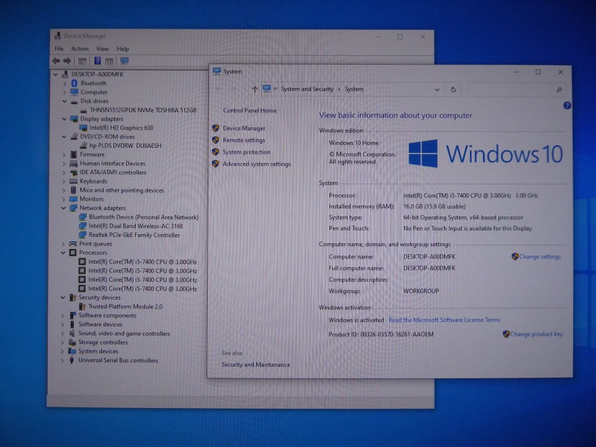Image resolution: width=596 pixels, height=447 pixels.
Task: Go to System and Security in the breadcrumb
Action: coord(307,89)
